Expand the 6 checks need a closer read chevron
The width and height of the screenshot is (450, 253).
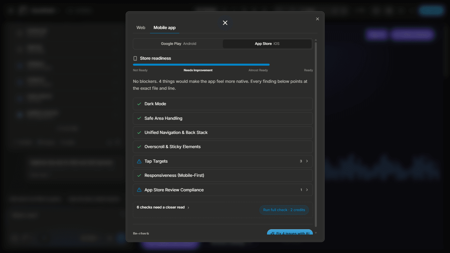[188, 207]
